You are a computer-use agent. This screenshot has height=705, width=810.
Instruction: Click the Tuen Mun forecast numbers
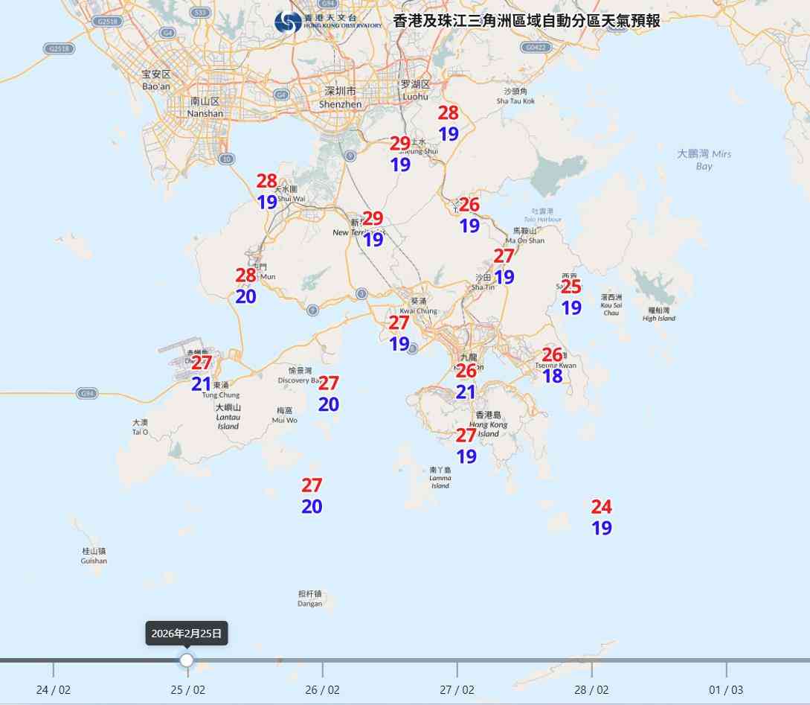(245, 287)
